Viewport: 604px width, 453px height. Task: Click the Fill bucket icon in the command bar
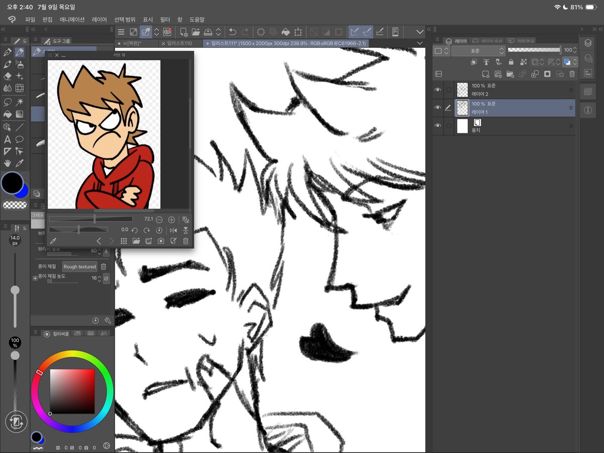coord(285,32)
